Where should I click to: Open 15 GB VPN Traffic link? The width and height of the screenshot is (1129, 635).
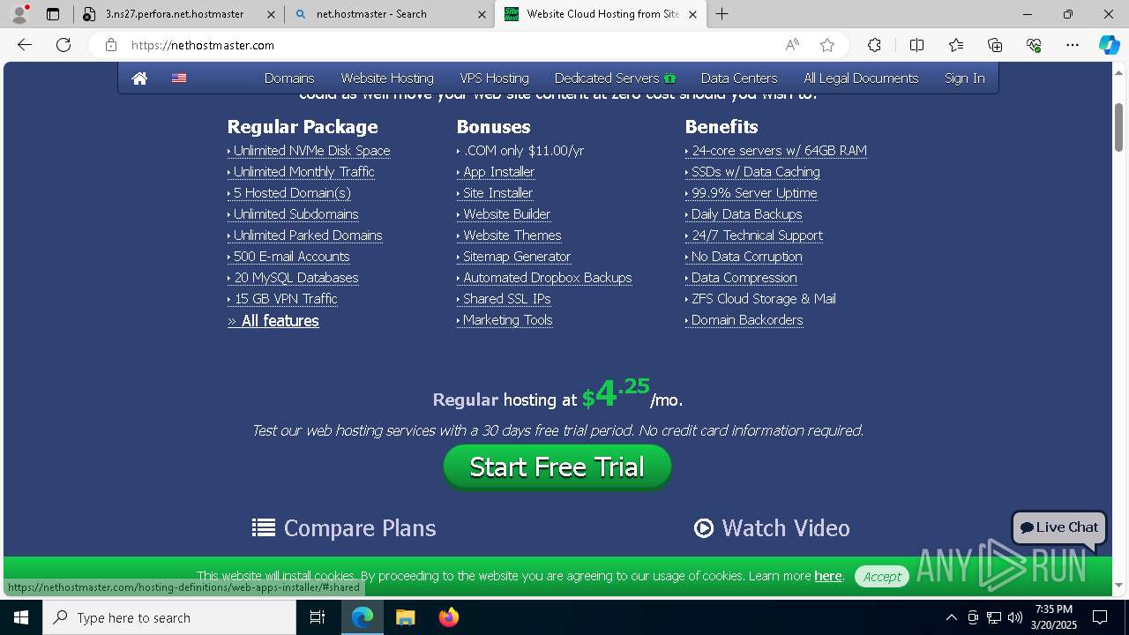[x=286, y=299]
